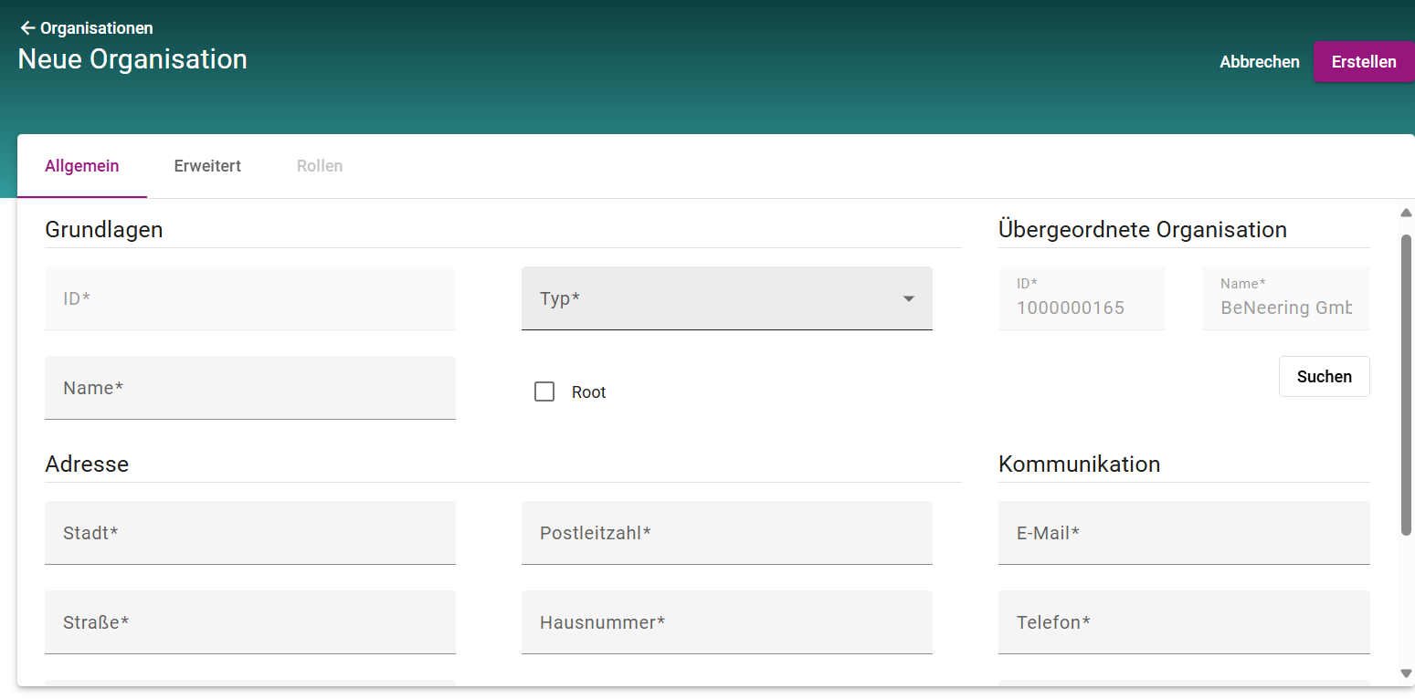1415x699 pixels.
Task: Select the Telefon input field
Action: 1183,622
